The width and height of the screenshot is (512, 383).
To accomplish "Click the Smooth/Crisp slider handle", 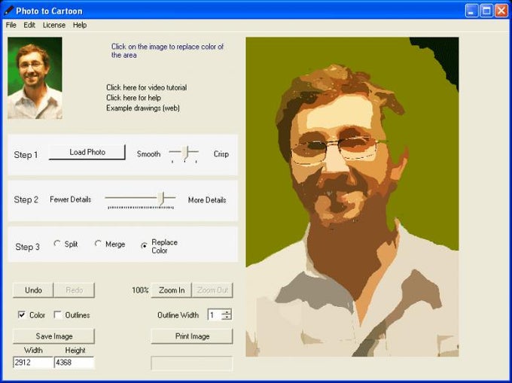I will [x=185, y=152].
